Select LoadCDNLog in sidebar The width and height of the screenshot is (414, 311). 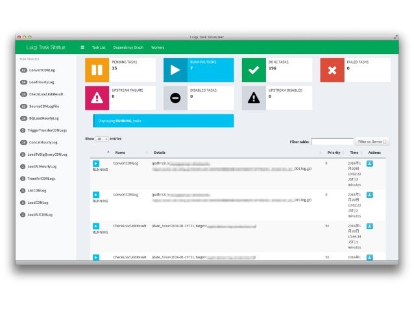pos(38,203)
